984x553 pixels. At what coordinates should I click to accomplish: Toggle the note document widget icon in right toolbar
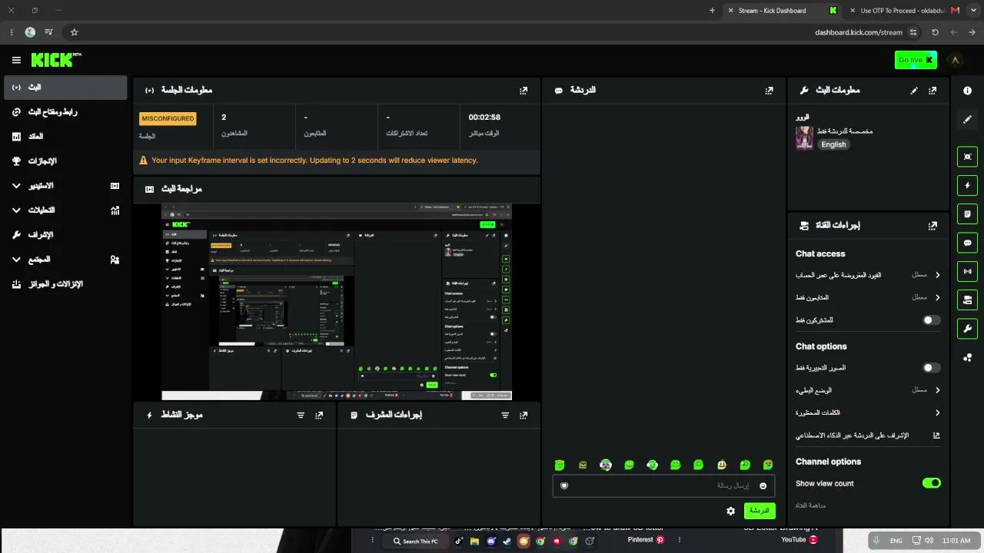tap(967, 214)
